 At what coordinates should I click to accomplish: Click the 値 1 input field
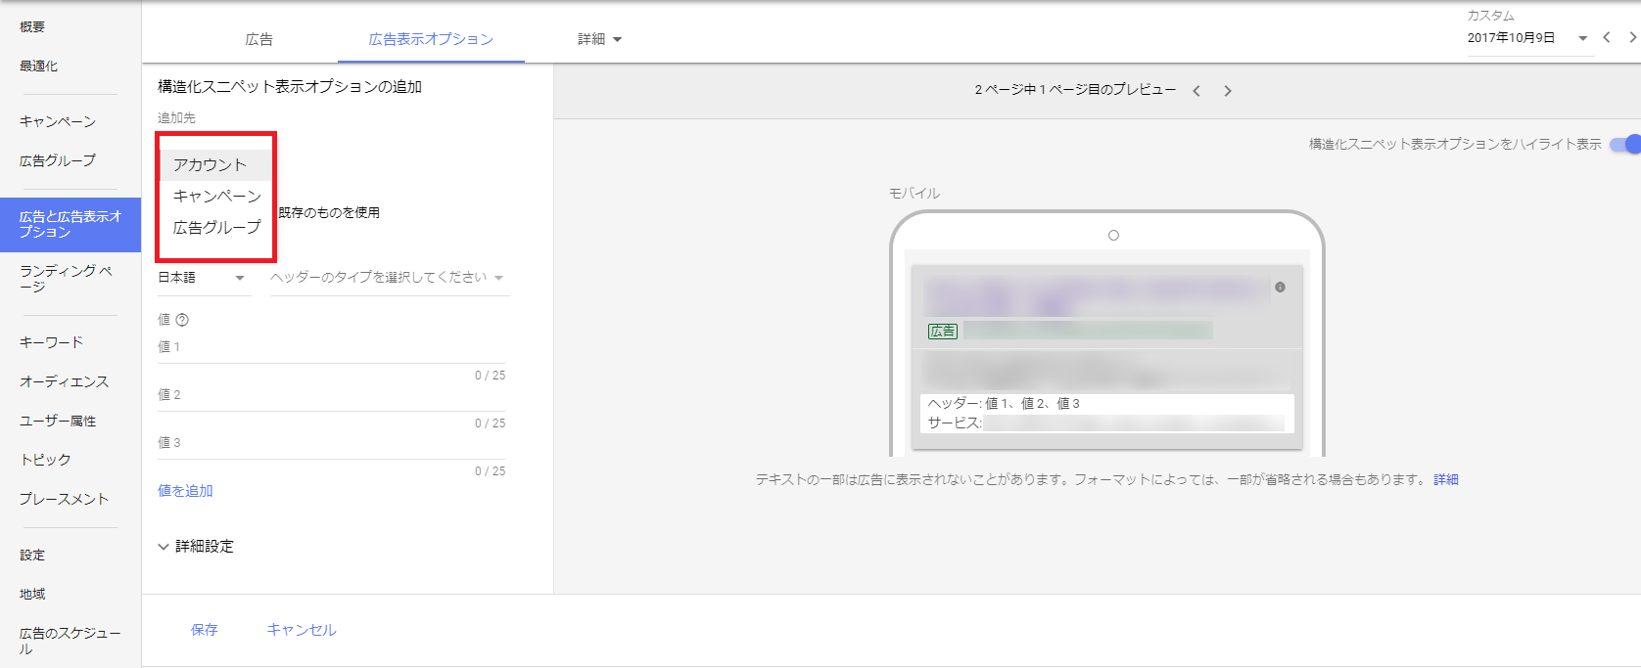(x=332, y=348)
